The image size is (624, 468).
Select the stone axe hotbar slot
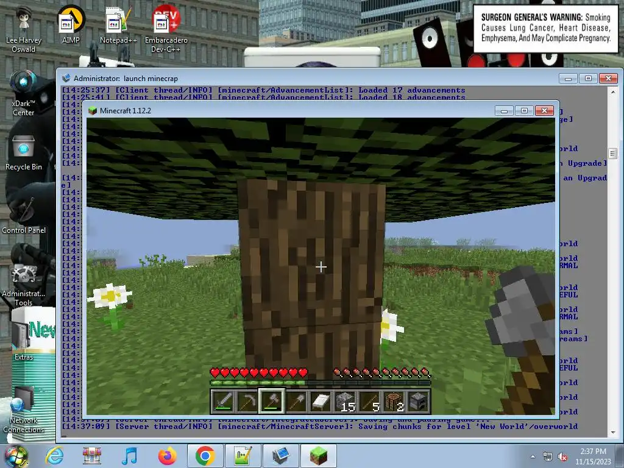271,401
